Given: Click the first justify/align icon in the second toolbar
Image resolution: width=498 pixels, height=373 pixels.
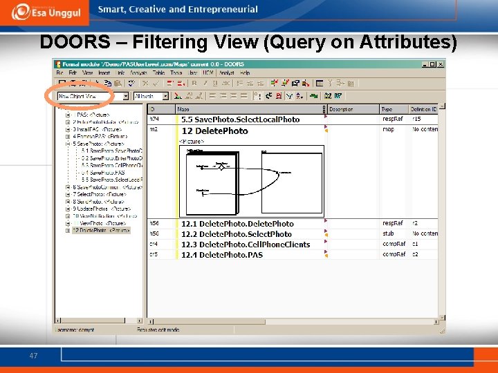Looking at the screenshot, I should coord(212,96).
